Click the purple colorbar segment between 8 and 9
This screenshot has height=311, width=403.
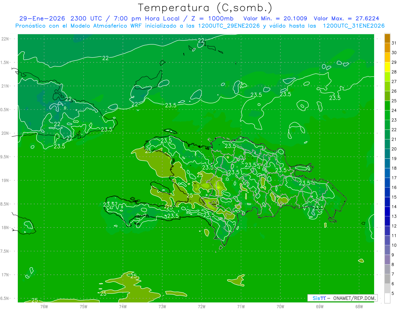(387, 260)
